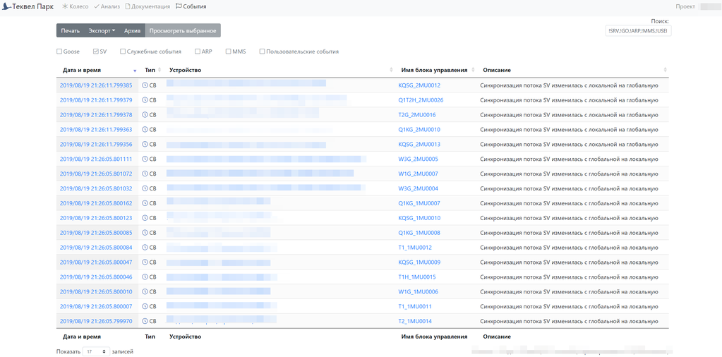Sort by Дата и время column arrow

135,71
